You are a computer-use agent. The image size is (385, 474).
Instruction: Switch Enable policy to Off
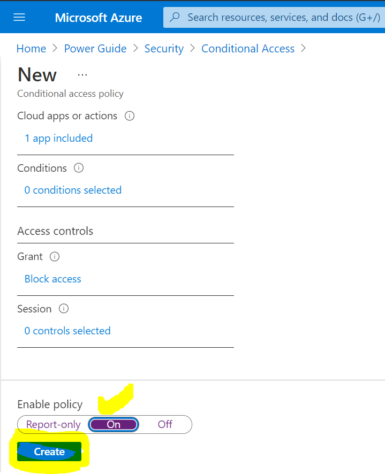point(164,424)
